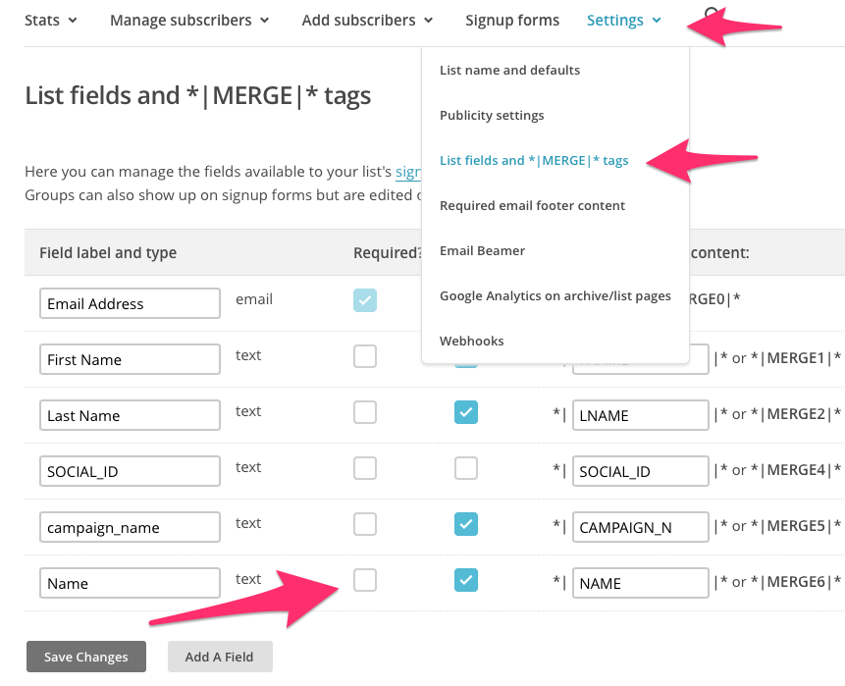Go to Signup forms

(512, 21)
